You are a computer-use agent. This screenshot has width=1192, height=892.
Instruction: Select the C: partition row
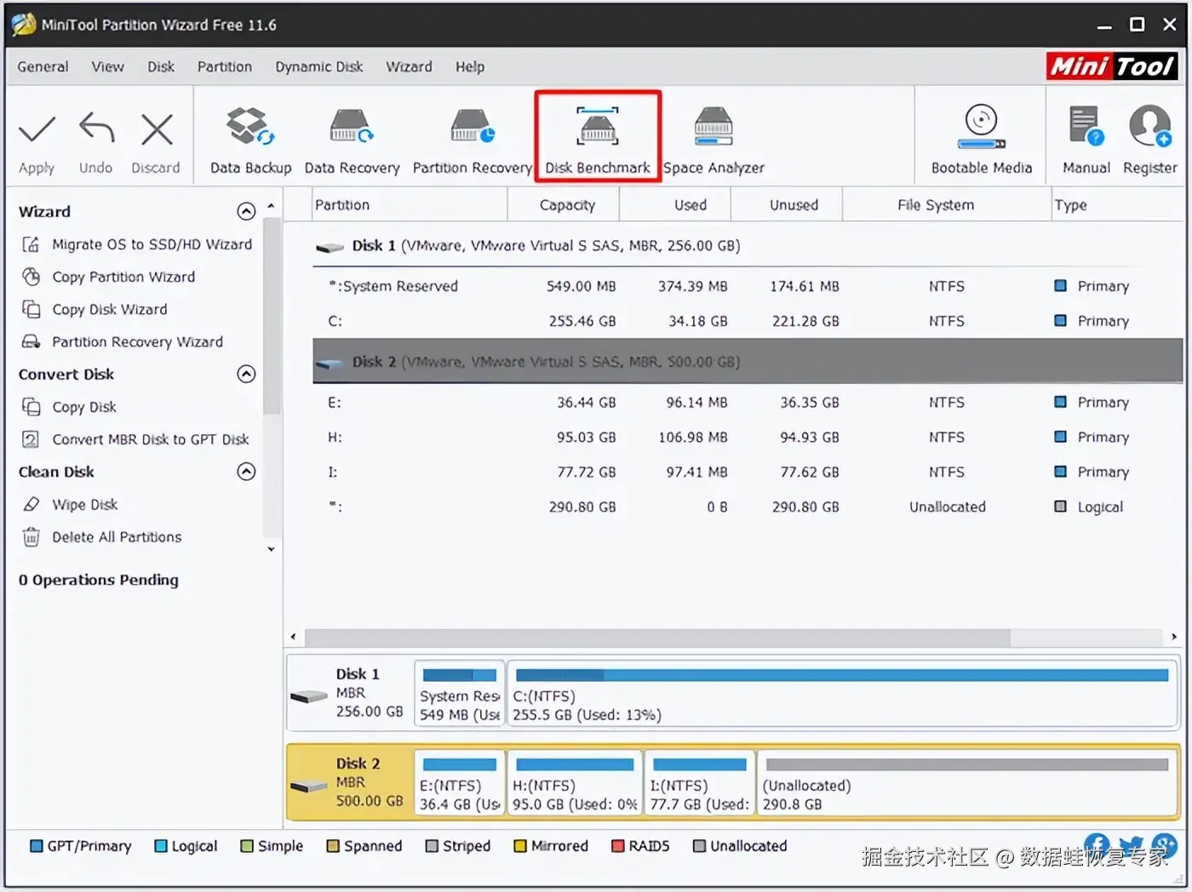tap(748, 321)
